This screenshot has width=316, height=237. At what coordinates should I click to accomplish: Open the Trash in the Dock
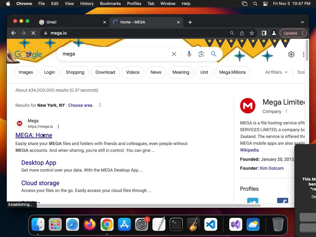tap(278, 224)
